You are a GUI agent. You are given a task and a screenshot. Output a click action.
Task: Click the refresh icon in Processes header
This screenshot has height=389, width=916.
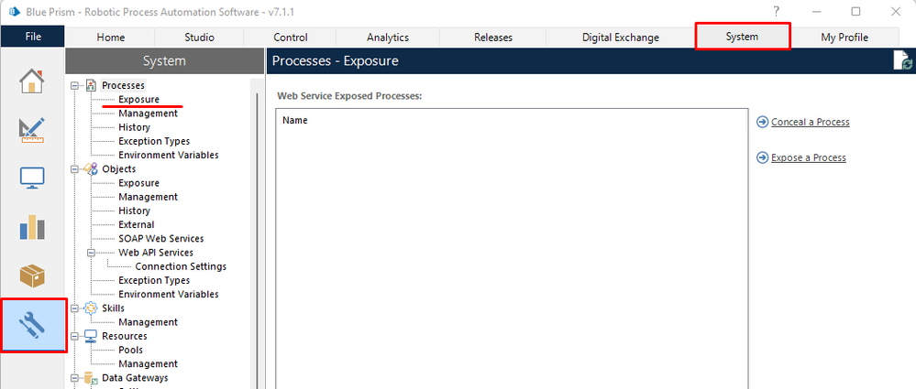902,60
